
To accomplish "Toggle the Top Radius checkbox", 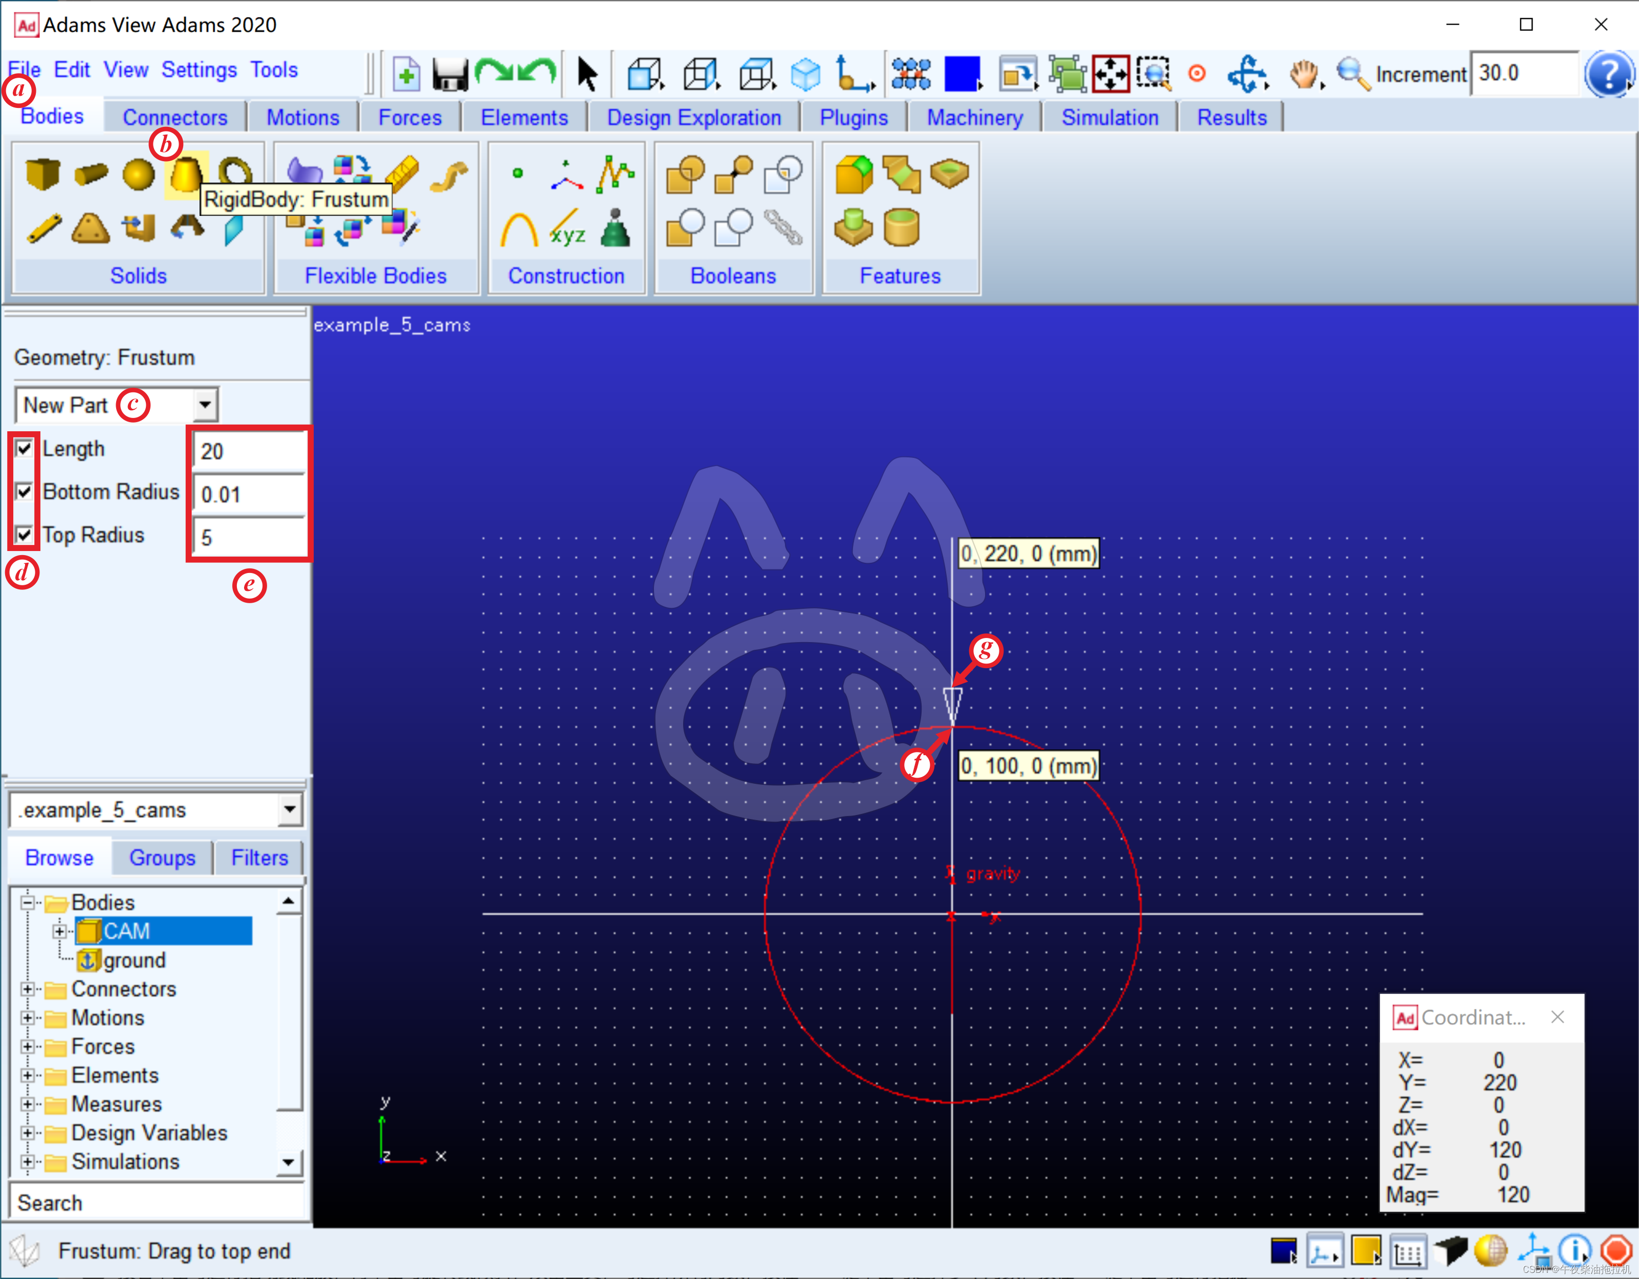I will [x=24, y=535].
